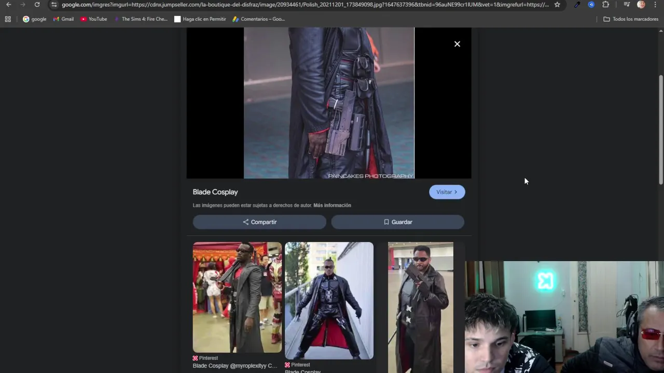Image resolution: width=664 pixels, height=373 pixels.
Task: Click the page vertical scrollbar
Action: [x=660, y=130]
